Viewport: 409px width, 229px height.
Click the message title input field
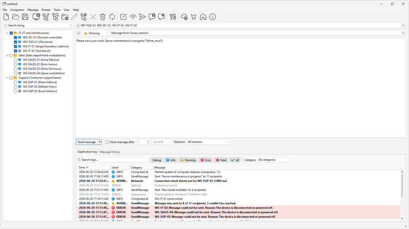point(255,33)
